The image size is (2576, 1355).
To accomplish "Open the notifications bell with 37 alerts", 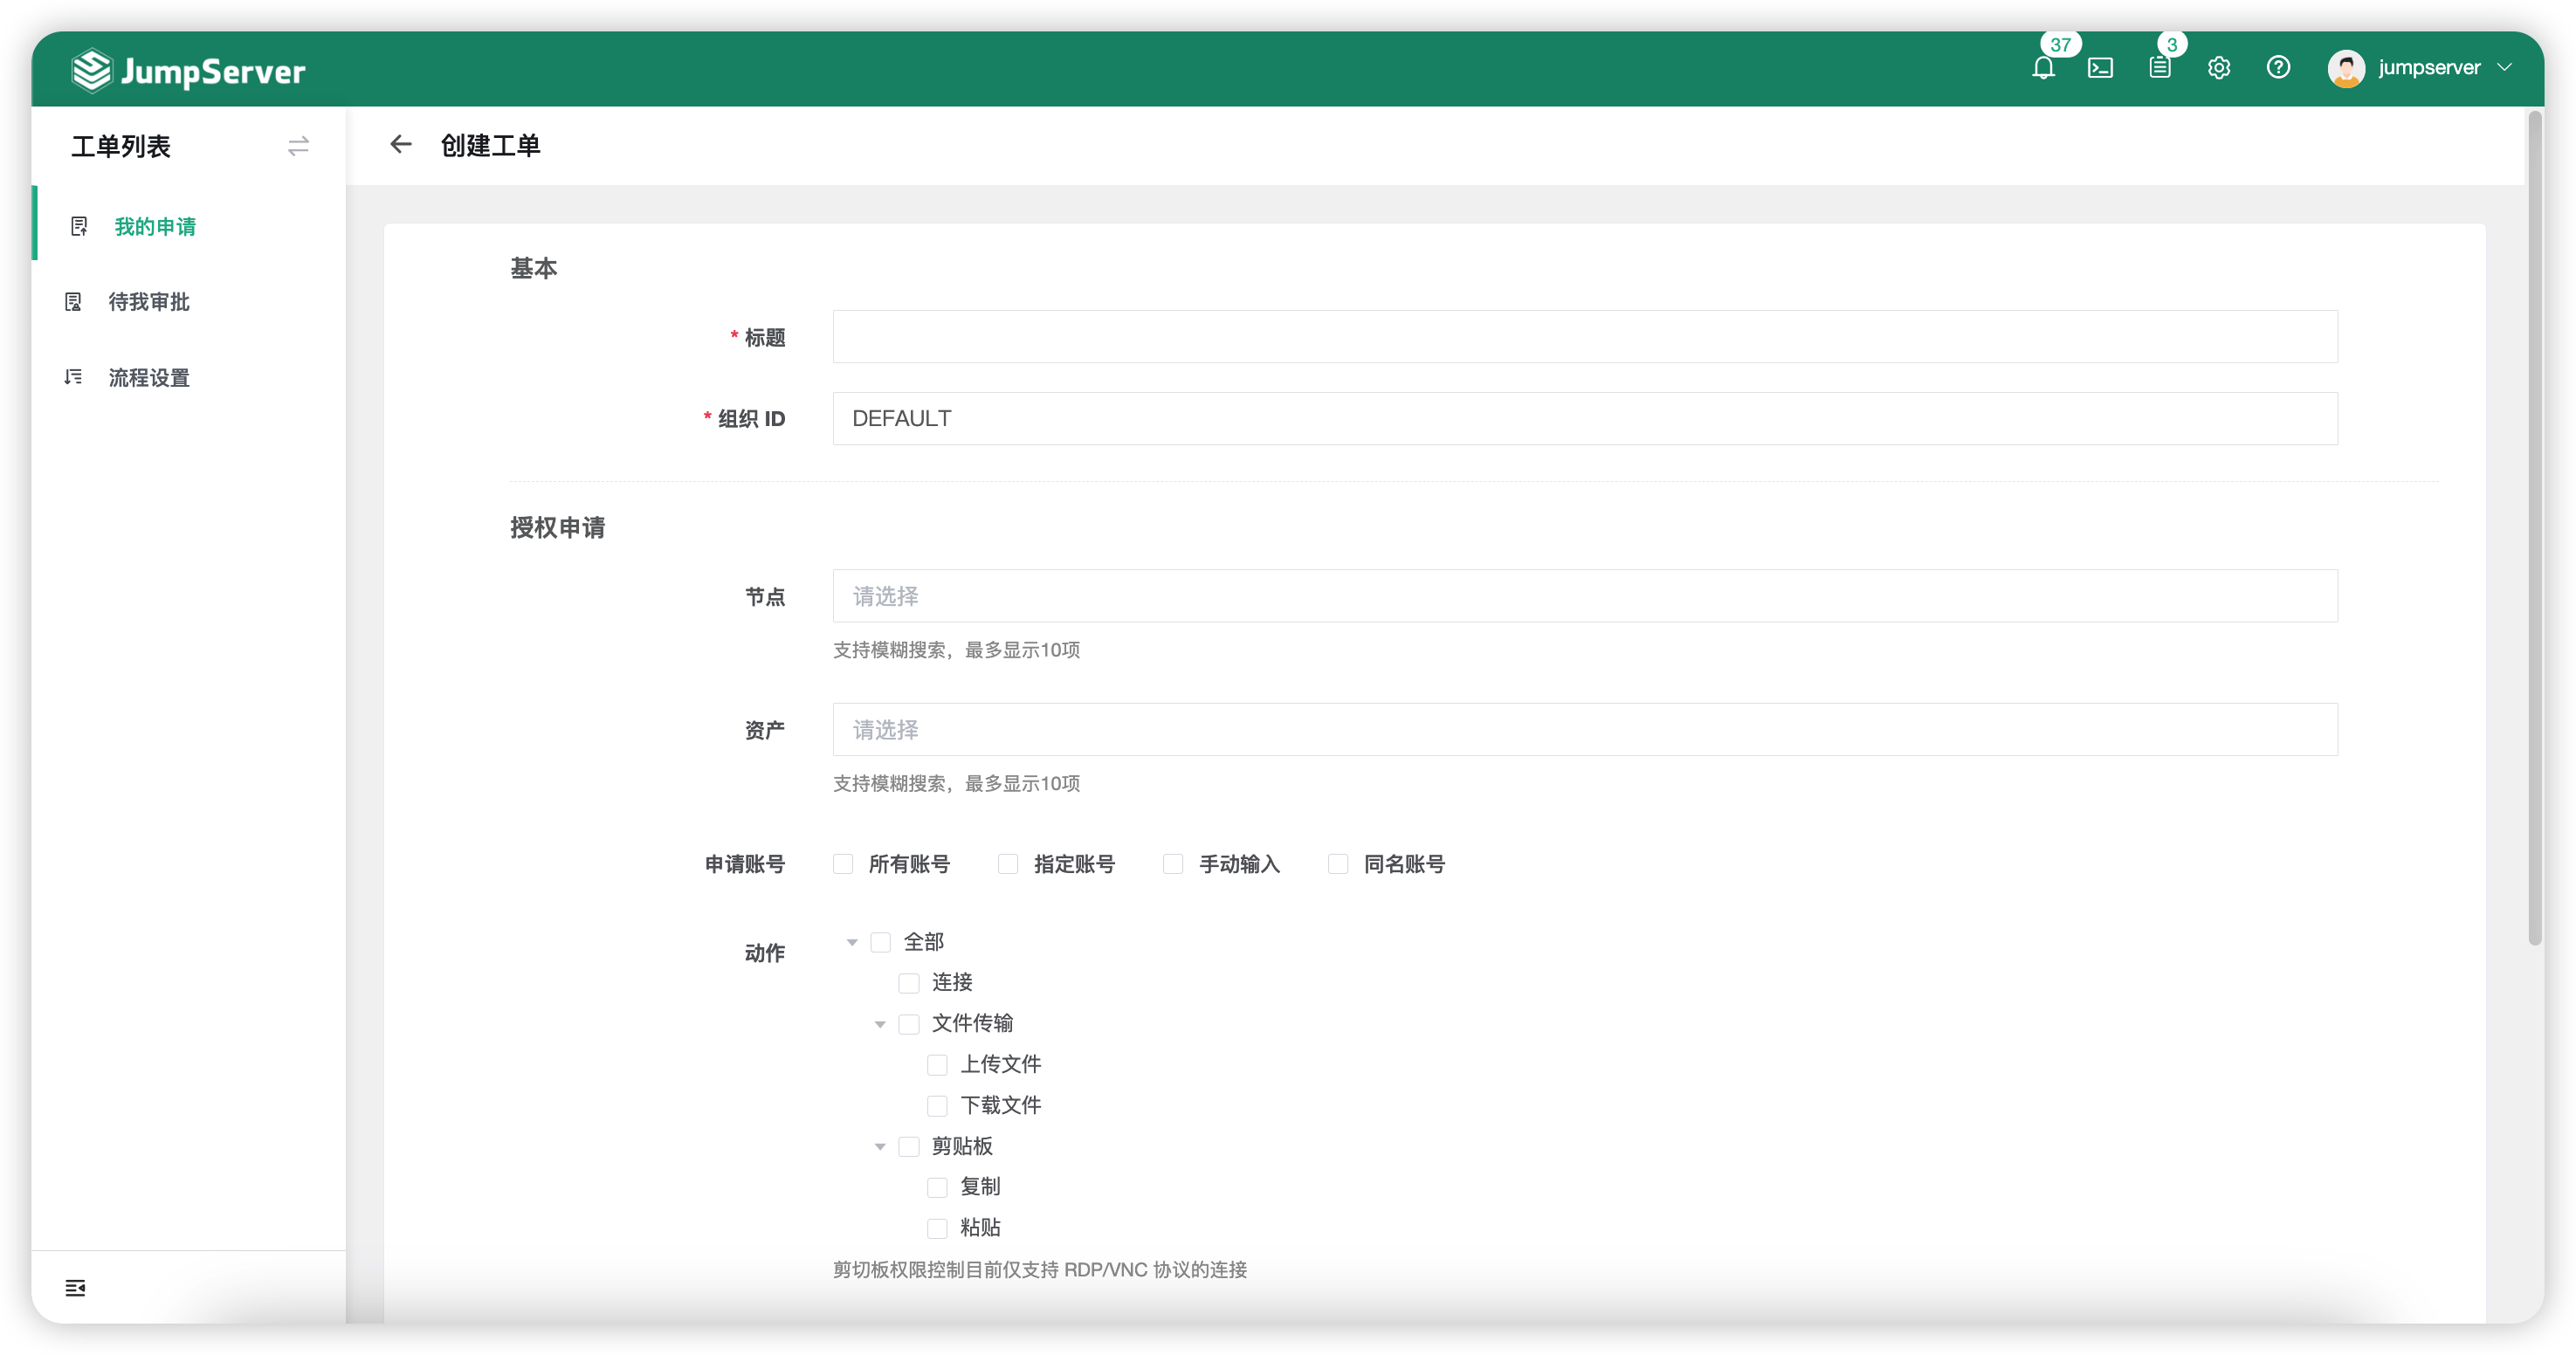I will point(2044,67).
